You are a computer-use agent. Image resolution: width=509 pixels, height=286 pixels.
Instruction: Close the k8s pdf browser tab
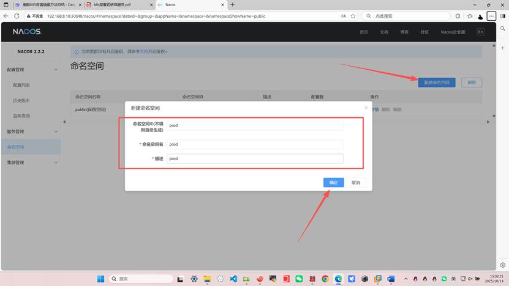151,5
